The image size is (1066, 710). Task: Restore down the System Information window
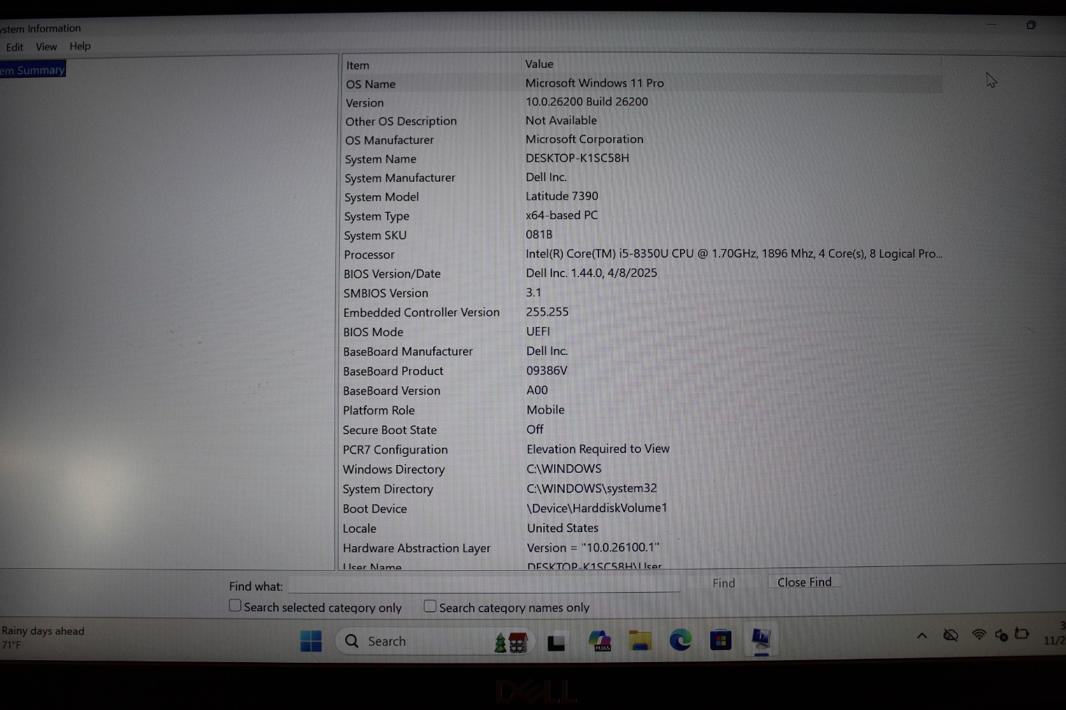[x=1031, y=25]
